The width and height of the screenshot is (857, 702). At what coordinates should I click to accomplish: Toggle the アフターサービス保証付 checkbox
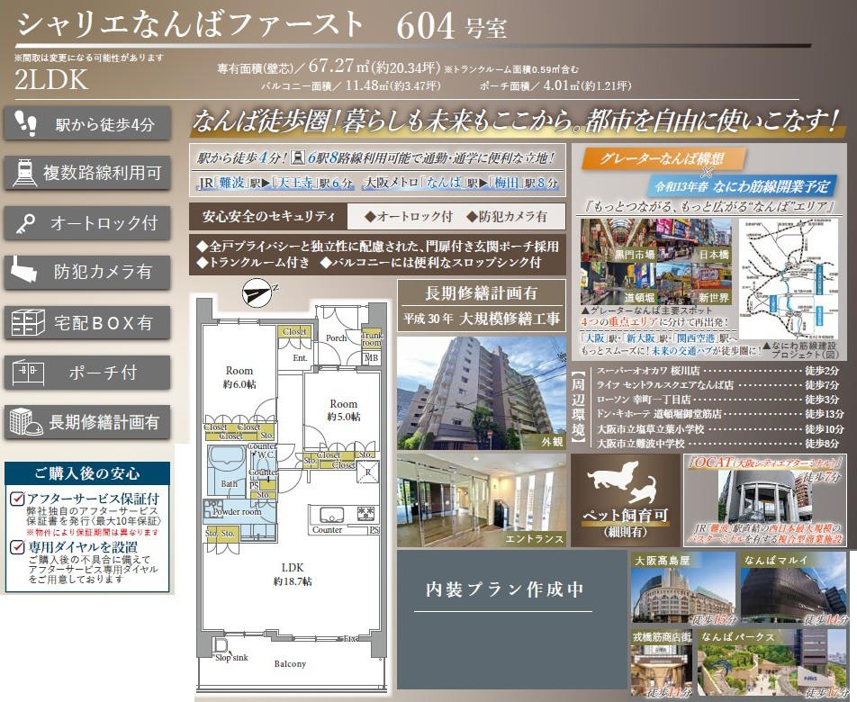(x=17, y=499)
